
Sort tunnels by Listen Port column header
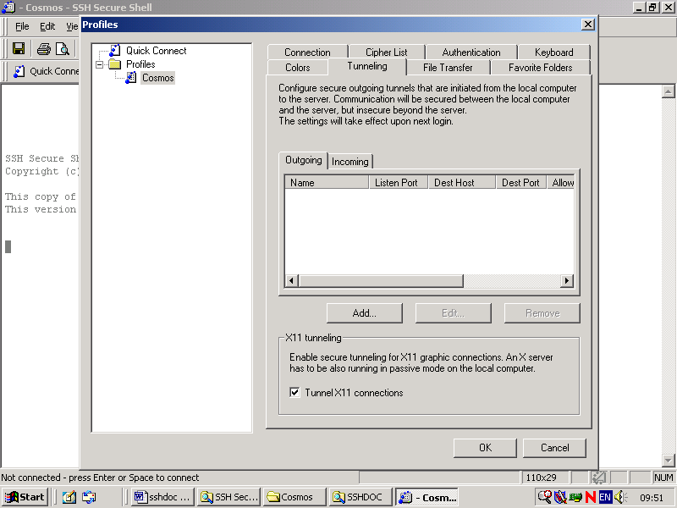(x=396, y=183)
